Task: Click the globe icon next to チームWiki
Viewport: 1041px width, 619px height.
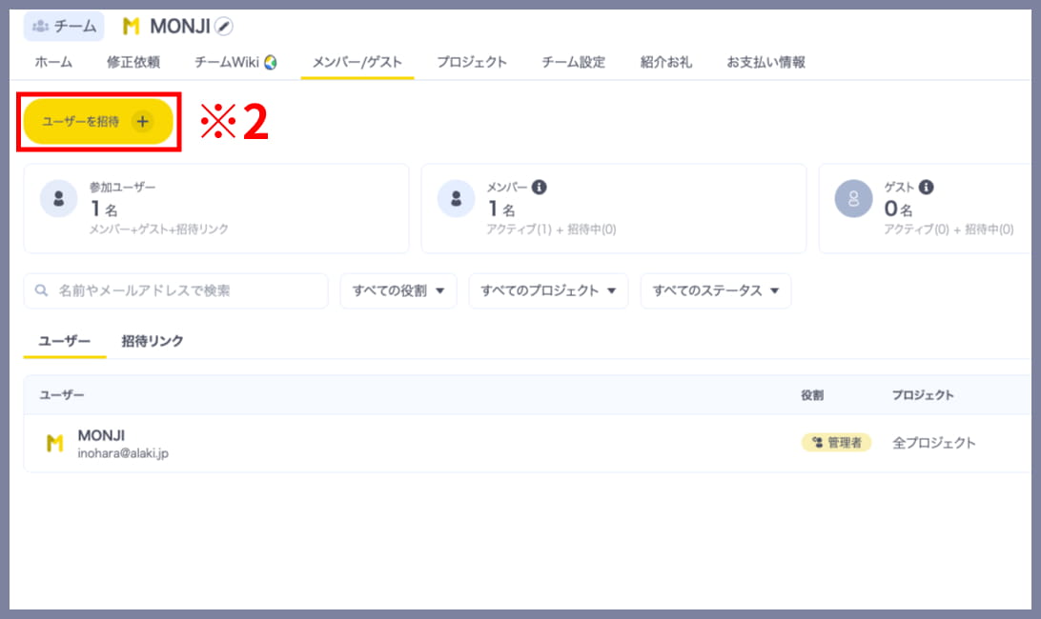Action: click(x=270, y=62)
